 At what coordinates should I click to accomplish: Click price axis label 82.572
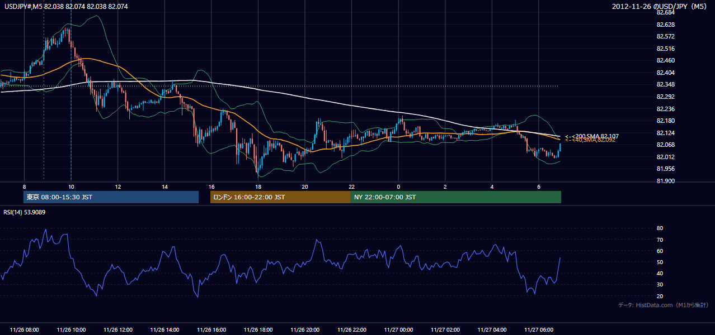point(666,36)
